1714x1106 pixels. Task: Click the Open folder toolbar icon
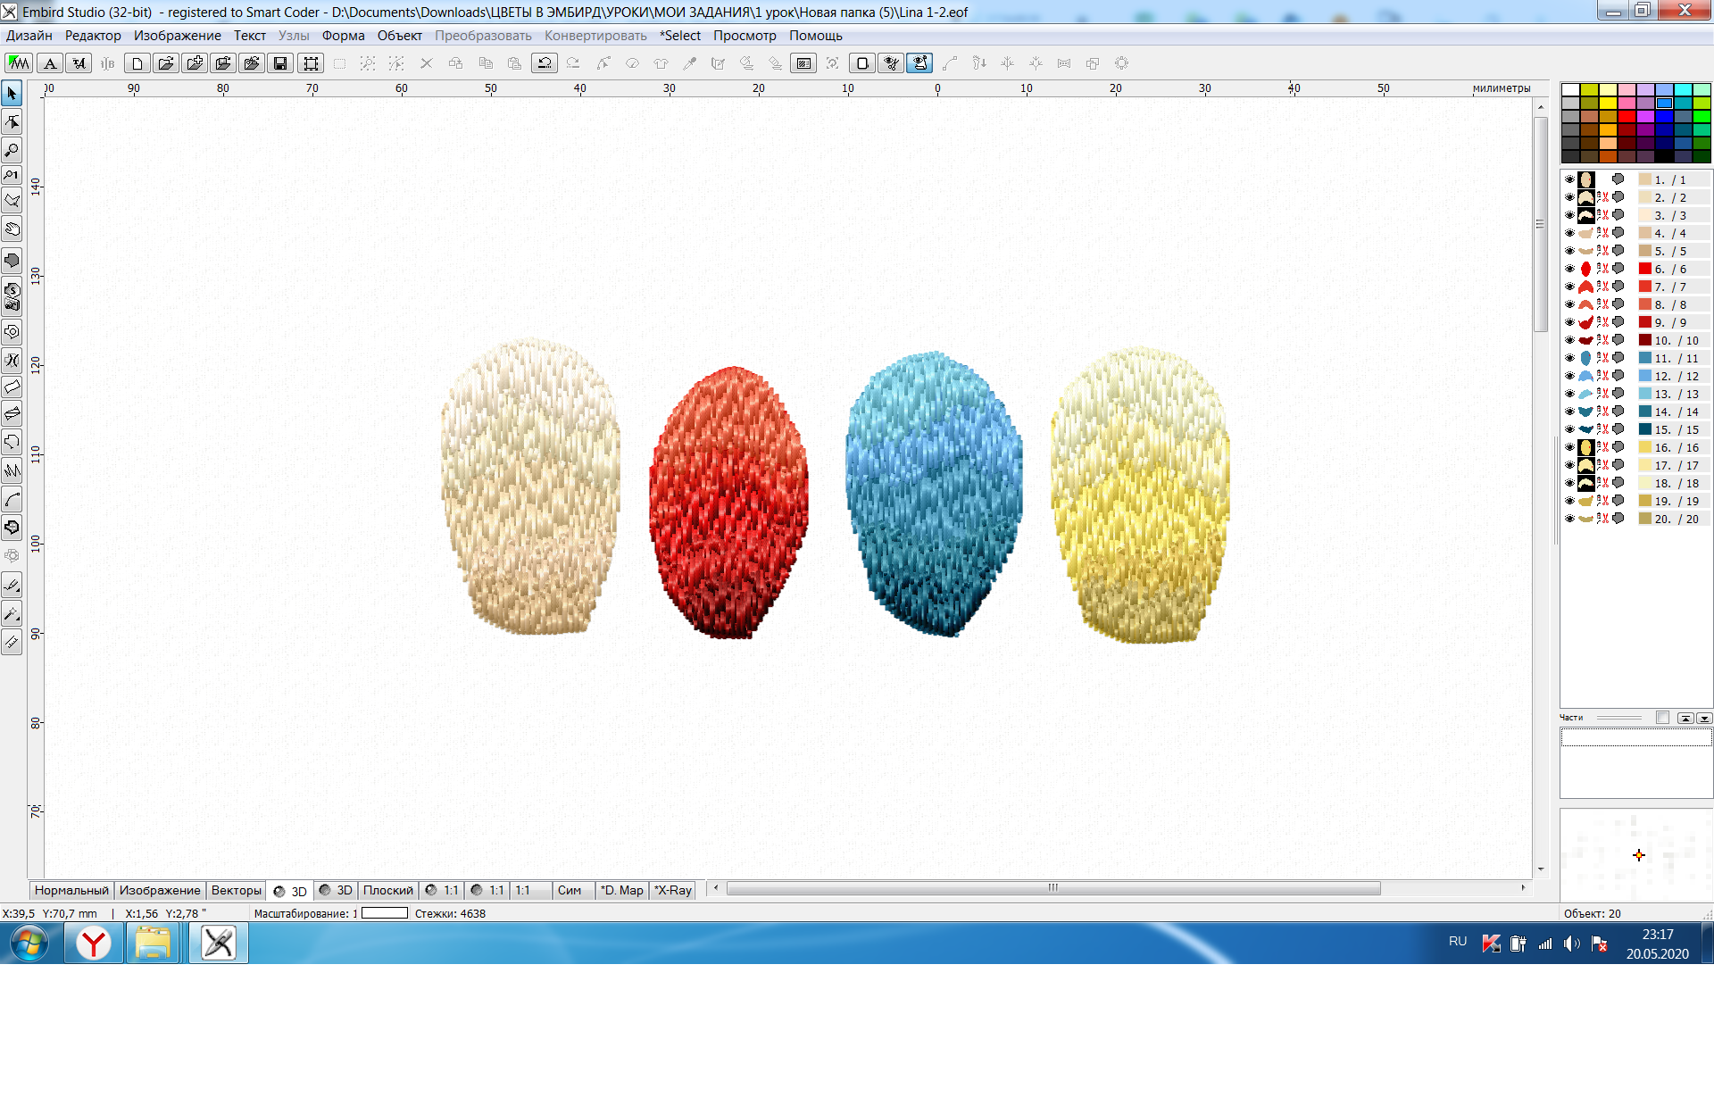pos(166,63)
